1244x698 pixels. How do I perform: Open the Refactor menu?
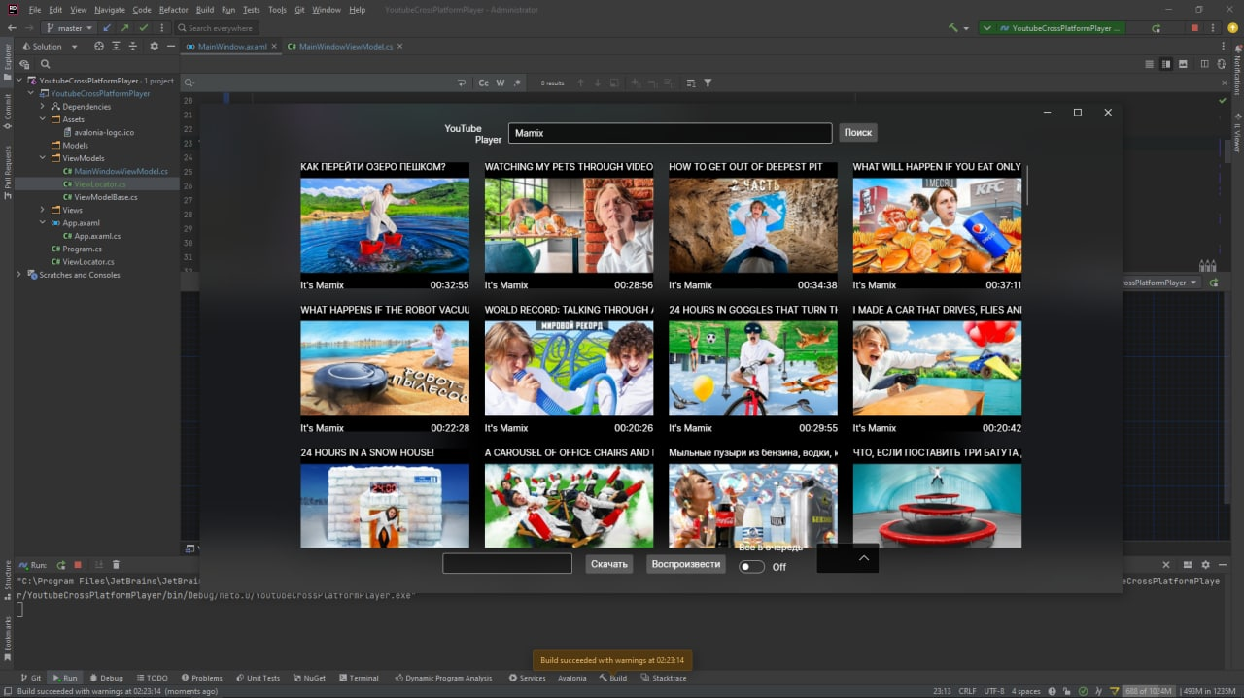[174, 10]
